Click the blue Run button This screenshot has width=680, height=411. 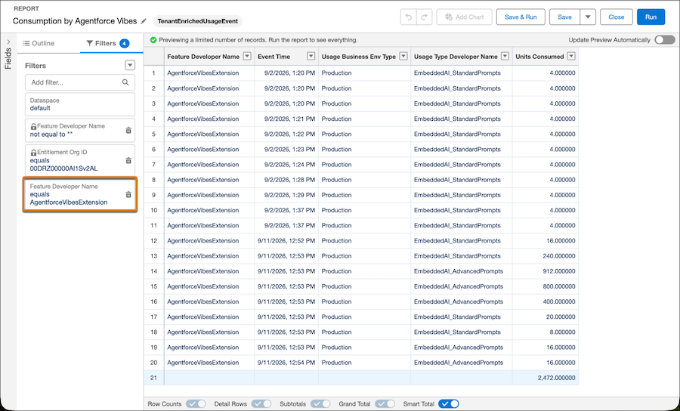coord(651,17)
